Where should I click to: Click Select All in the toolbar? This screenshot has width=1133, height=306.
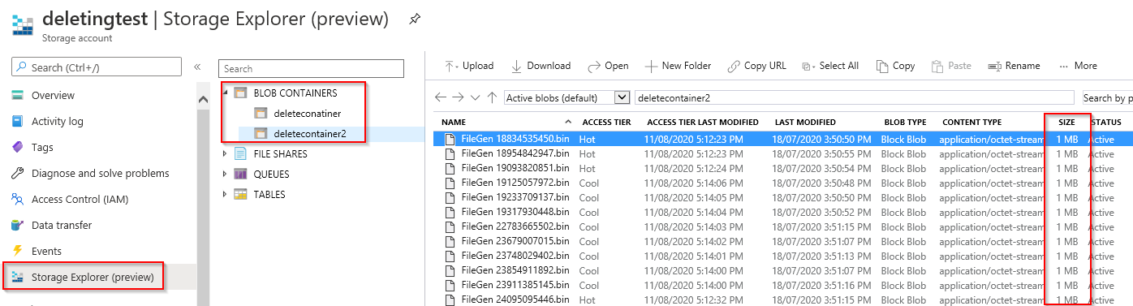[x=830, y=66]
